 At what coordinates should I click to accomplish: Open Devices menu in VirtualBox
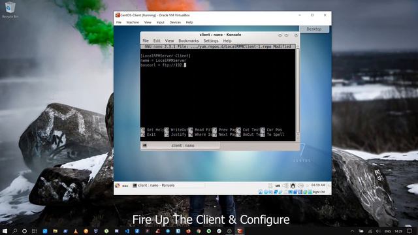click(x=175, y=22)
